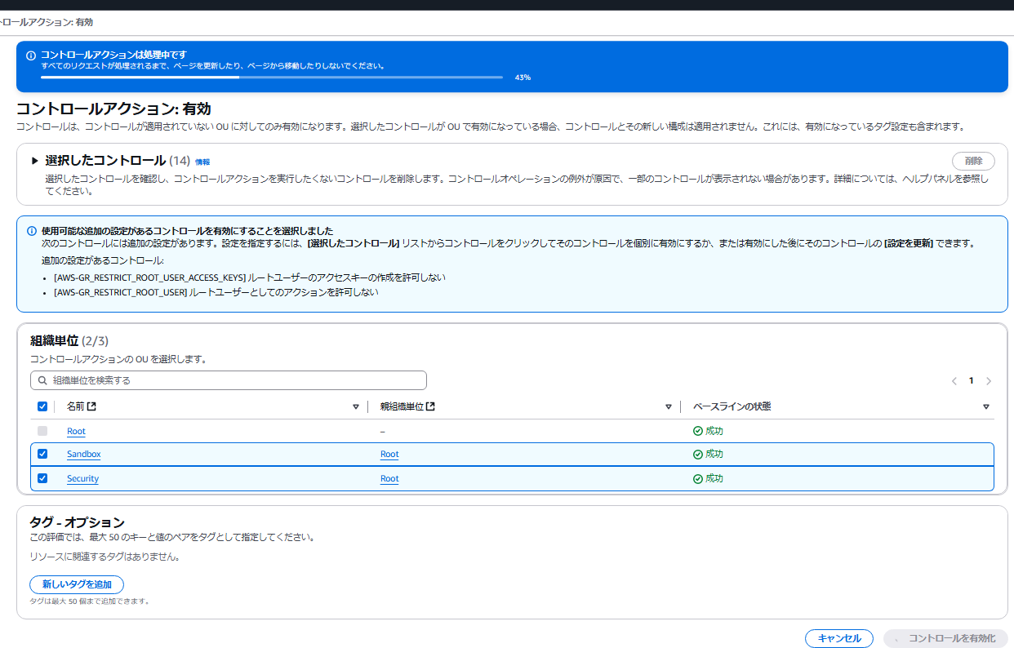This screenshot has width=1014, height=648.
Task: Open the Security organizational unit link
Action: coord(82,478)
